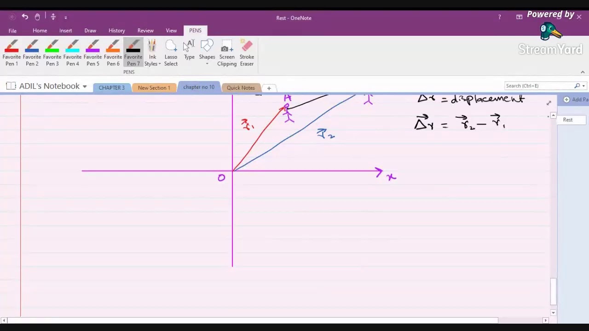Select the PENS ribbon tab
The image size is (589, 331).
pyautogui.click(x=195, y=30)
